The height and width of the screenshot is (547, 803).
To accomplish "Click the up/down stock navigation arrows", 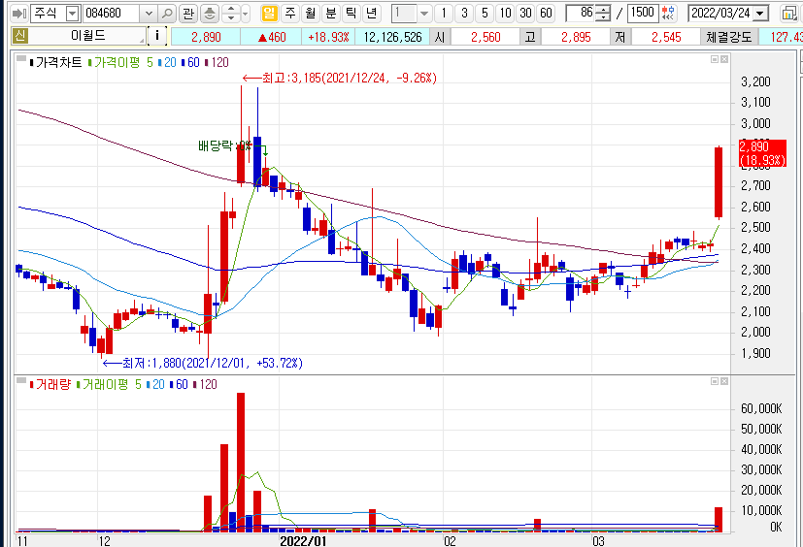I will point(231,14).
